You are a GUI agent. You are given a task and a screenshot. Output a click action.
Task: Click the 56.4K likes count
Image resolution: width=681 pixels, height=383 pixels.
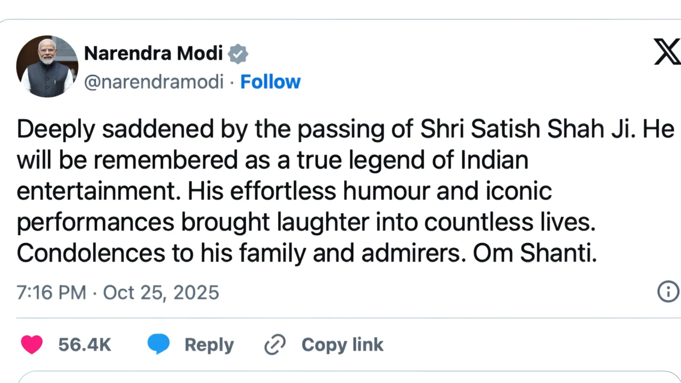click(85, 345)
